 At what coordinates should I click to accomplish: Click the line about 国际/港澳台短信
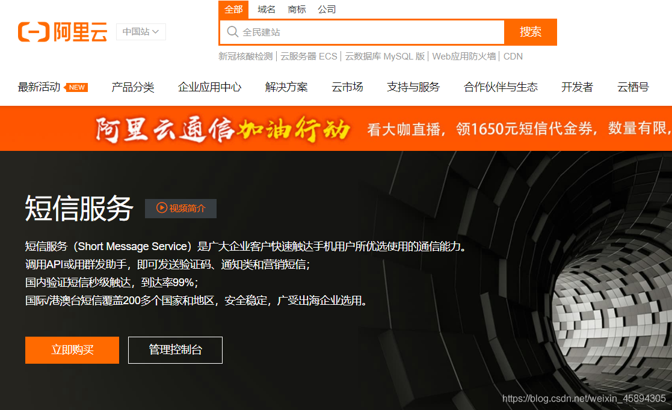(196, 301)
